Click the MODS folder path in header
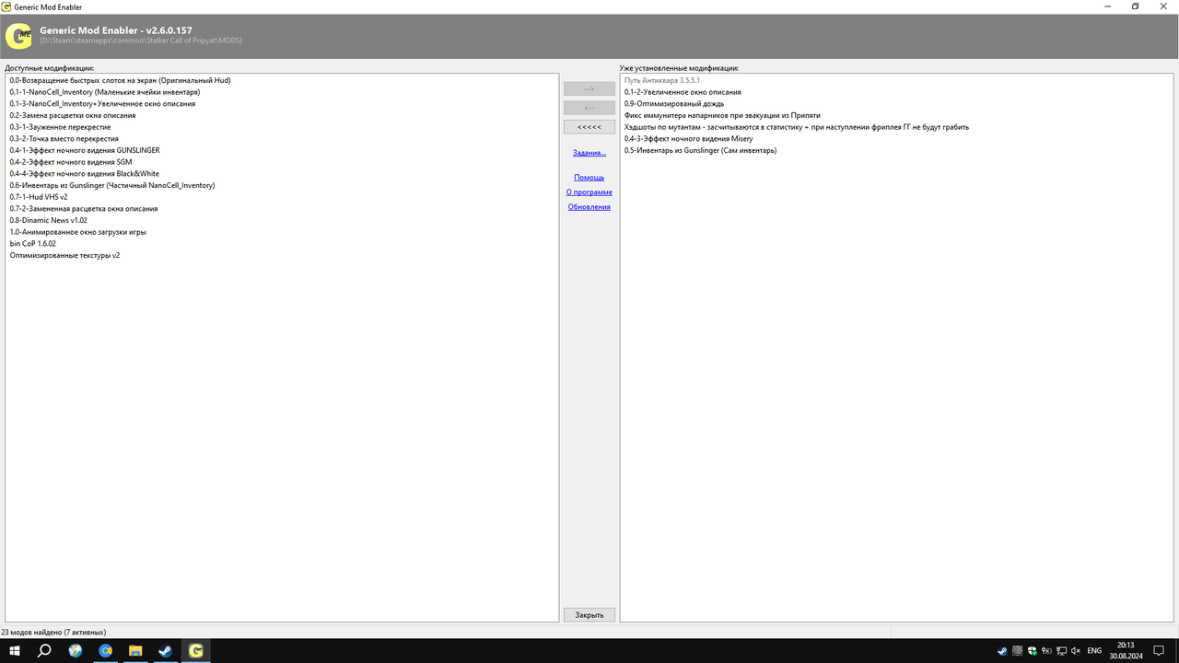Viewport: 1179px width, 663px height. click(x=141, y=41)
